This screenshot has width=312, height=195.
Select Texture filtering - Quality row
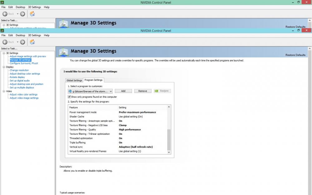[118, 129]
